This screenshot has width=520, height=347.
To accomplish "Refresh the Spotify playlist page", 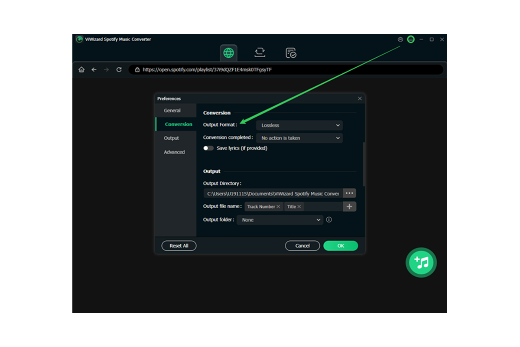I will [x=118, y=69].
